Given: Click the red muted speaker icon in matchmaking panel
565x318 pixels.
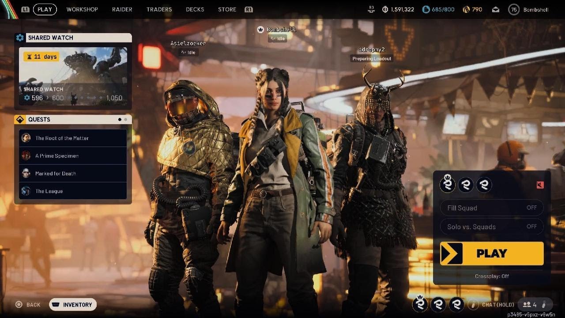Looking at the screenshot, I should (540, 185).
